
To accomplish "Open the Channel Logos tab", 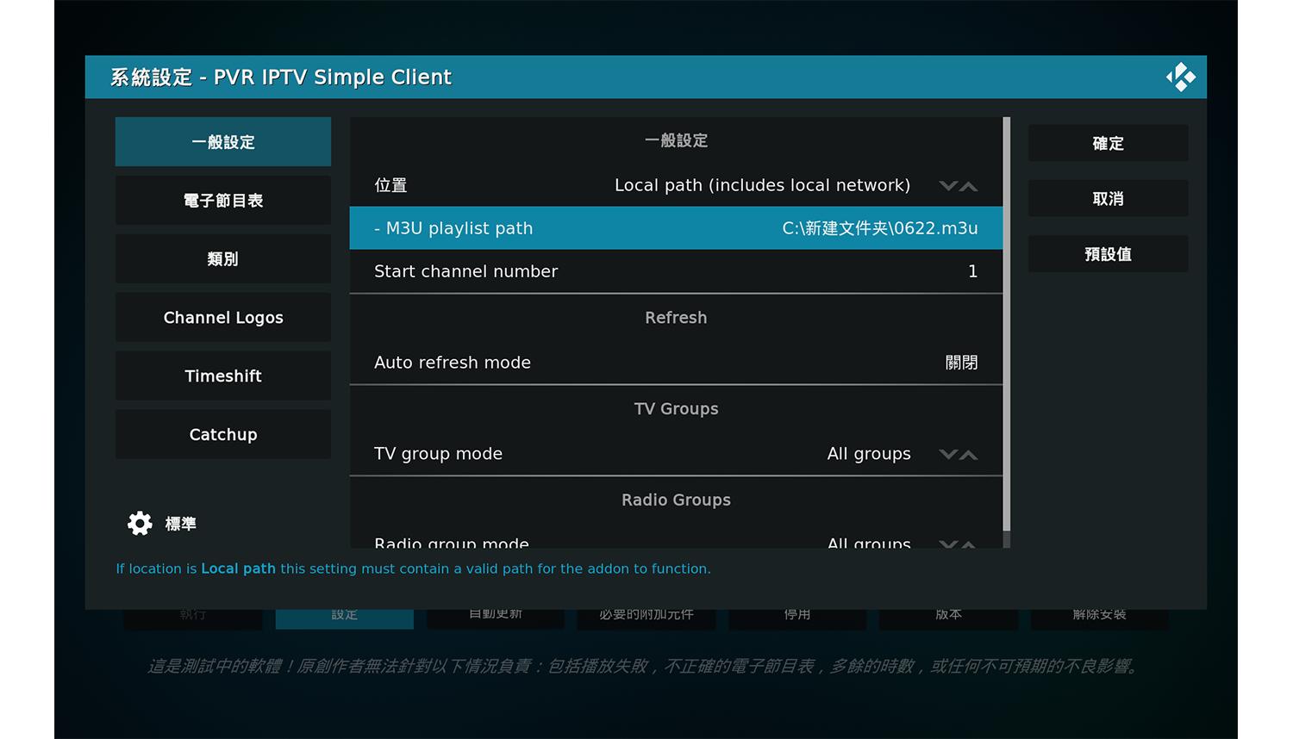I will point(223,318).
